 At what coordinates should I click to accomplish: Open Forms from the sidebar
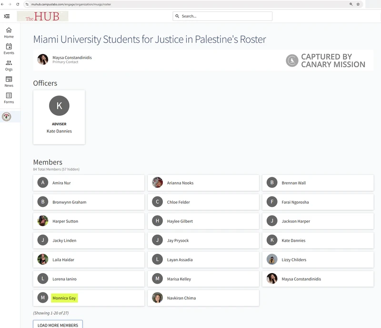coord(9,98)
